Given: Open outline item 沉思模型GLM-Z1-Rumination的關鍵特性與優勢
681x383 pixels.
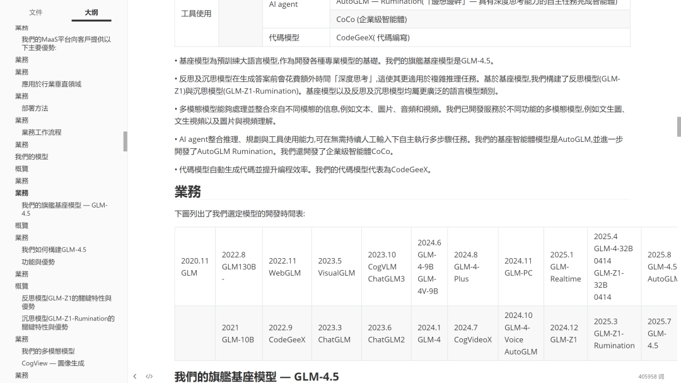Looking at the screenshot, I should pyautogui.click(x=68, y=322).
